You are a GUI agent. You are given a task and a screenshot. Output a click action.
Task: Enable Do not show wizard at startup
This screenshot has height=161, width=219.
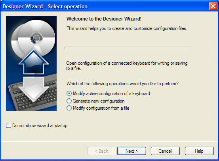[9, 125]
